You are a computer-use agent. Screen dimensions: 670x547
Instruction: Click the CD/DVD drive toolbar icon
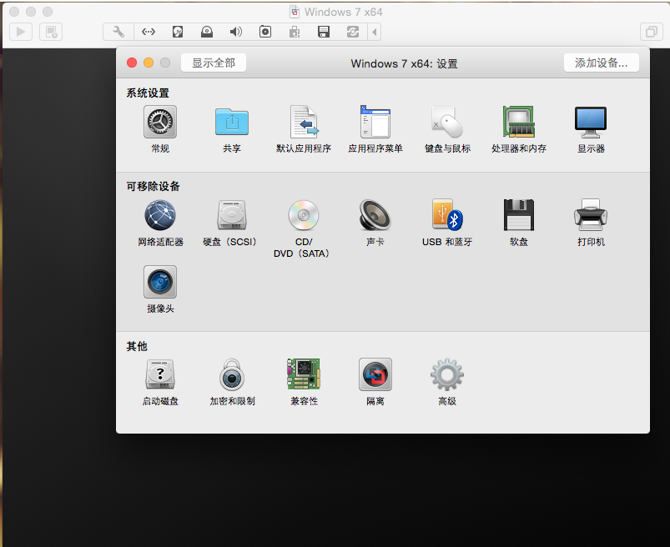[207, 32]
